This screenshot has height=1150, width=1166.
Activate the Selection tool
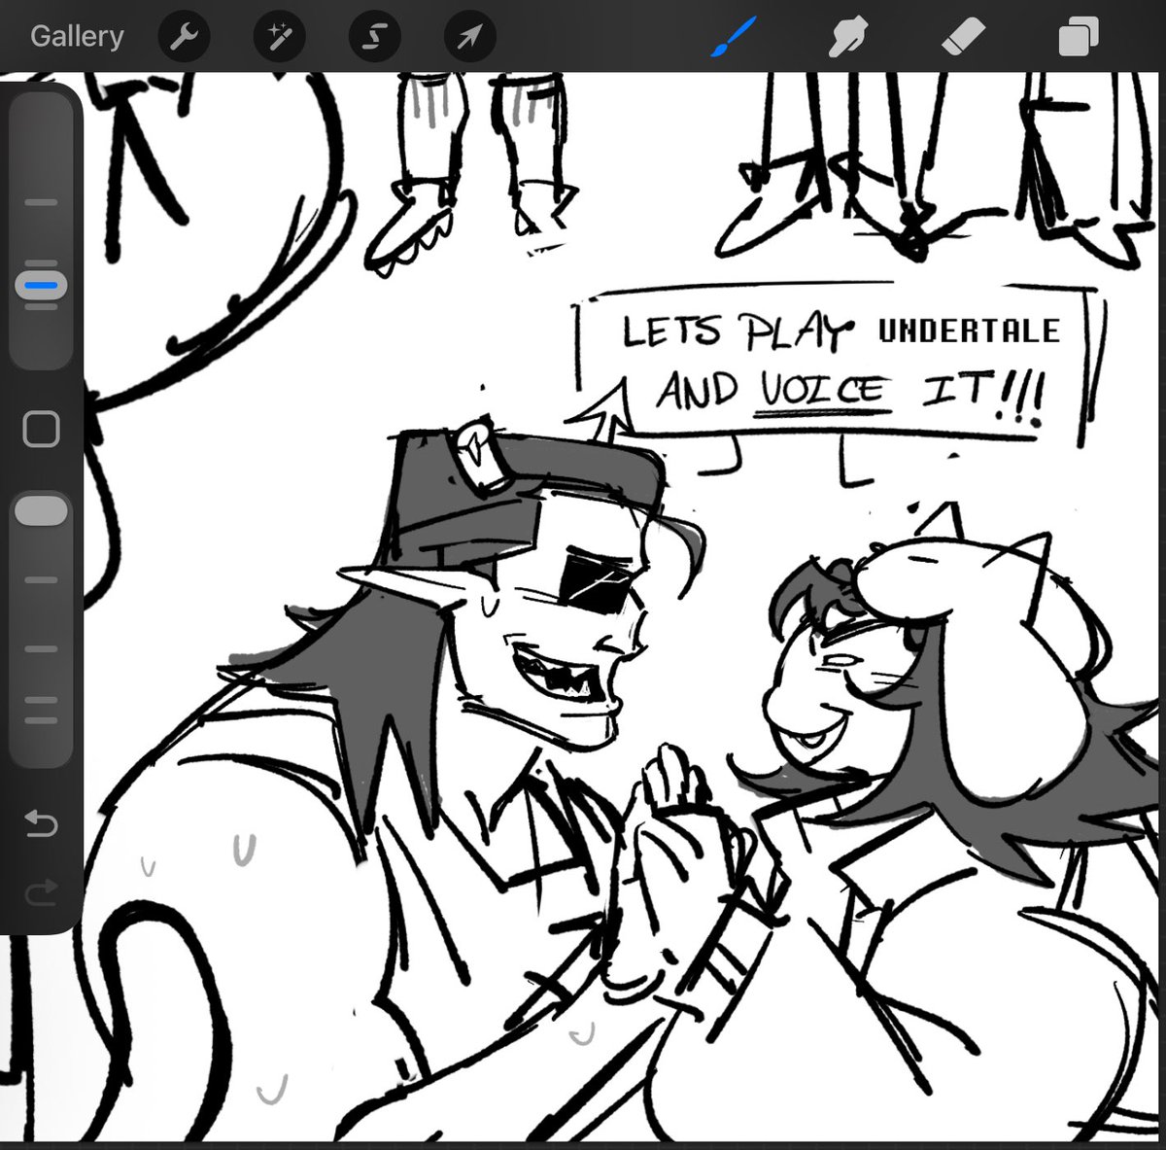[x=375, y=38]
